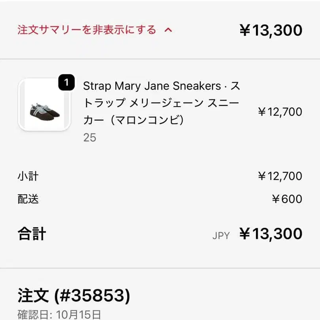Click the 小計 subtotal label
Image resolution: width=320 pixels, height=320 pixels.
coord(28,176)
